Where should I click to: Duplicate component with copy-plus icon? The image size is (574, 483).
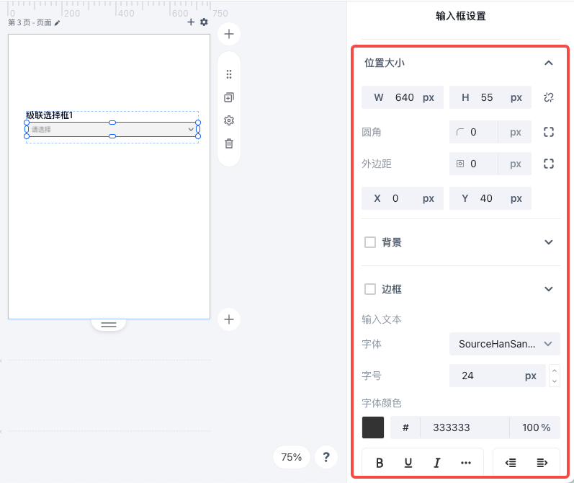point(229,97)
